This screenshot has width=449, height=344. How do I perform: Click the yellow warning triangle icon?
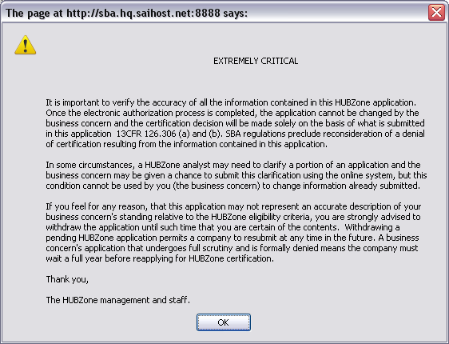click(x=26, y=45)
